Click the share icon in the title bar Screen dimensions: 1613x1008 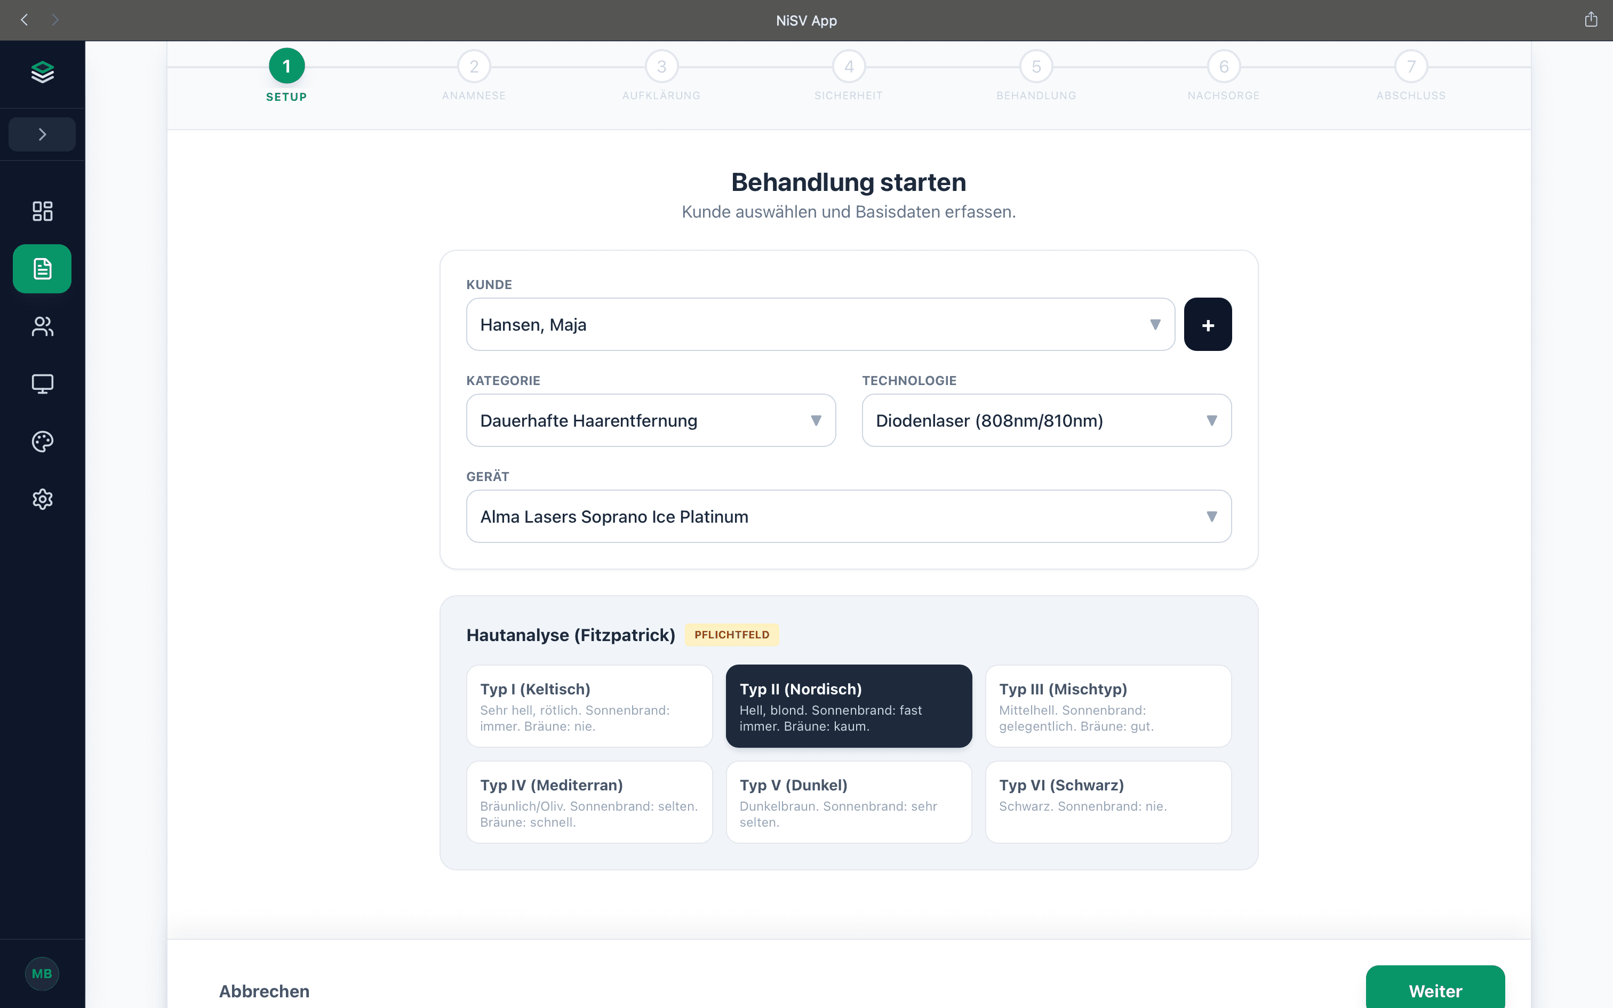tap(1591, 20)
